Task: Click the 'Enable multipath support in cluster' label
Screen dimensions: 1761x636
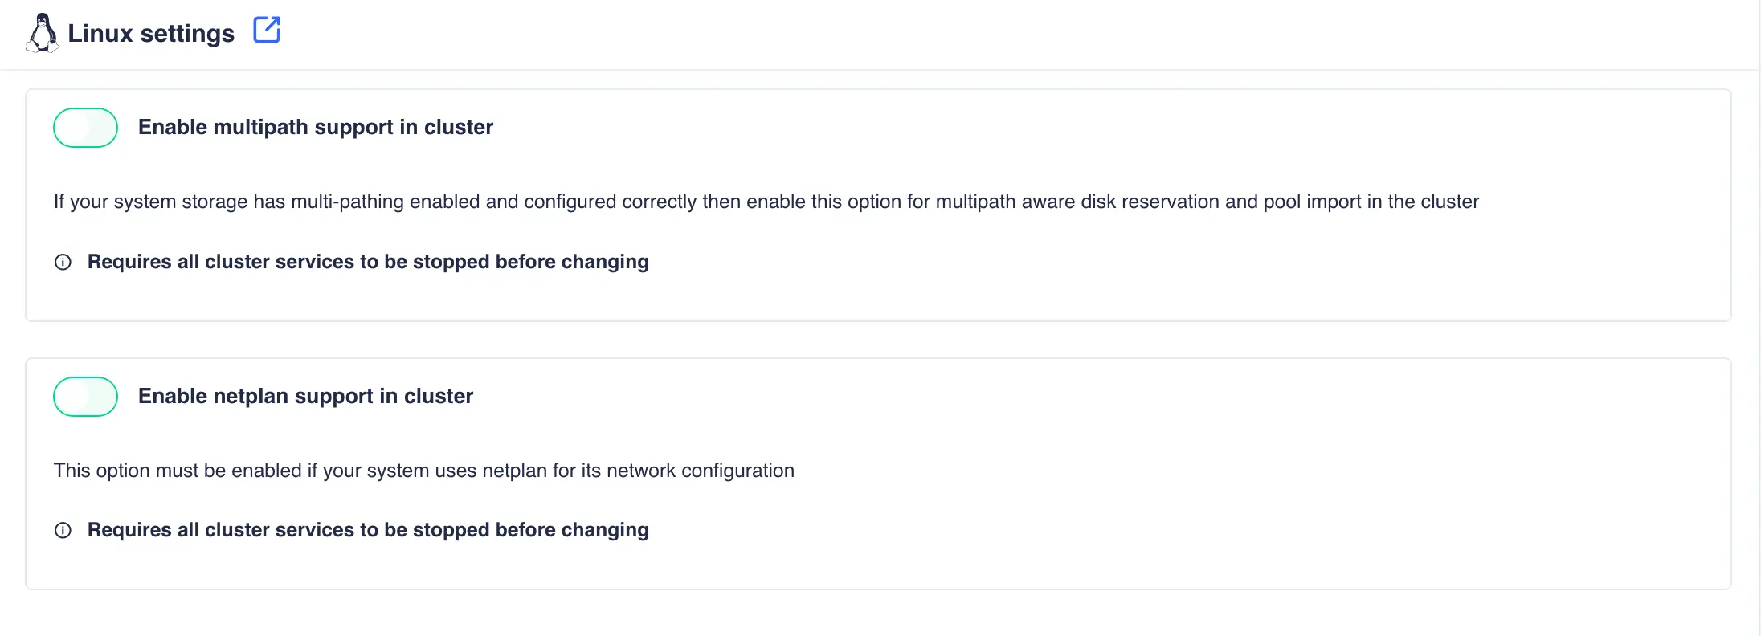Action: pyautogui.click(x=316, y=127)
